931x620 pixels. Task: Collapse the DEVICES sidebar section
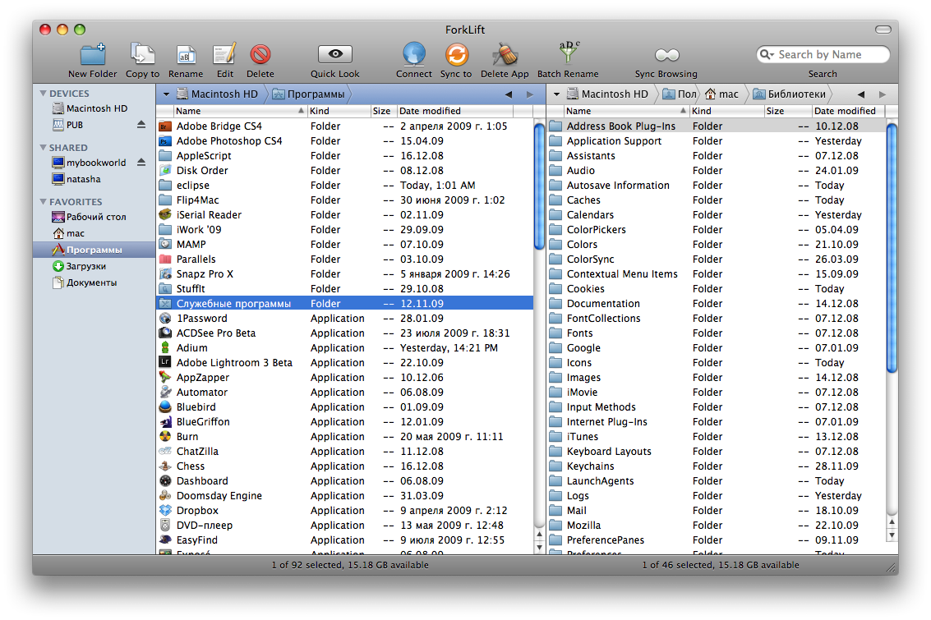43,93
